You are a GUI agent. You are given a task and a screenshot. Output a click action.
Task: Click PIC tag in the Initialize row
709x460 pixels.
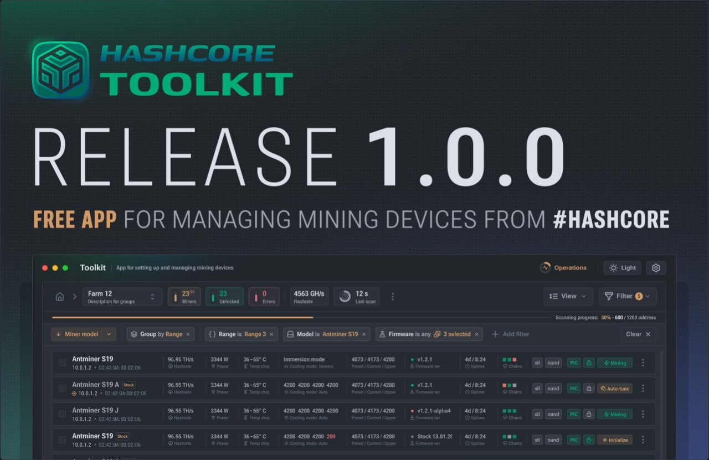click(x=574, y=440)
